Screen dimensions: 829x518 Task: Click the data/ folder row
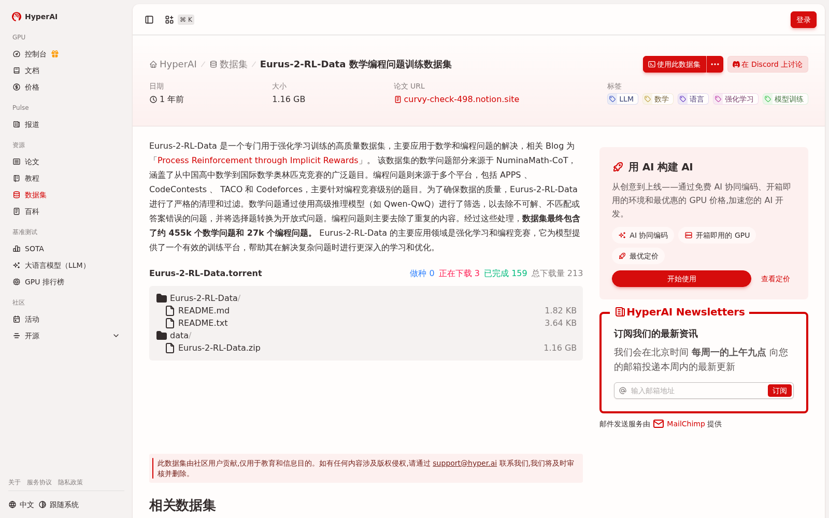(x=366, y=336)
